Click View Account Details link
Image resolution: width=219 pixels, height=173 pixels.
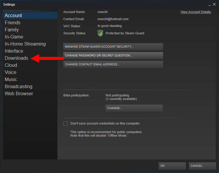[196, 12]
